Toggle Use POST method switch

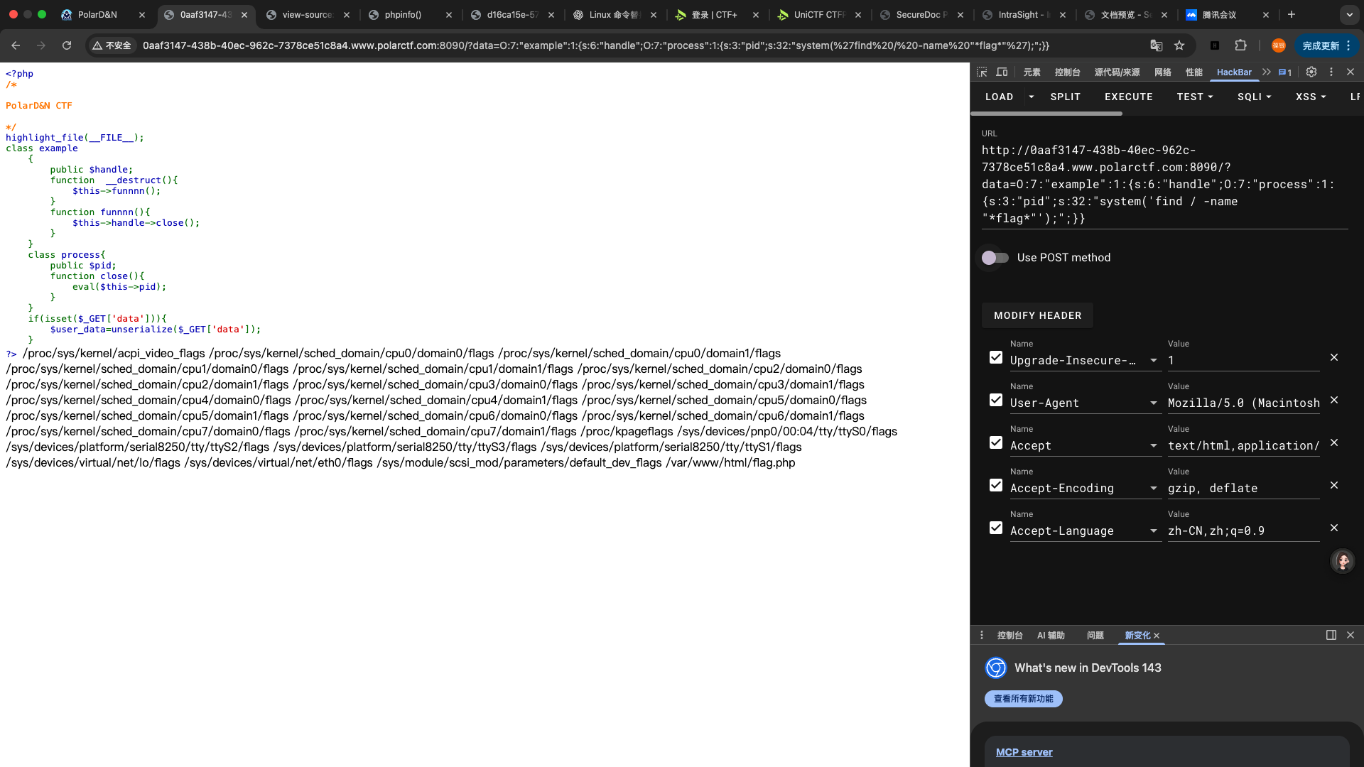(995, 258)
